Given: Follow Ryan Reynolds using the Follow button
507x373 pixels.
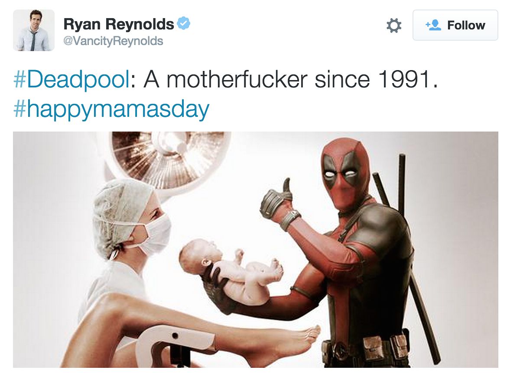Looking at the screenshot, I should coord(455,25).
